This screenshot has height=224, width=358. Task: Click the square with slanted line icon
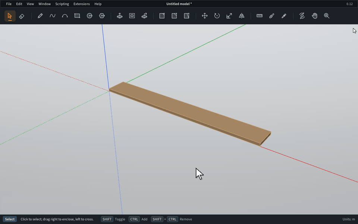point(186,16)
